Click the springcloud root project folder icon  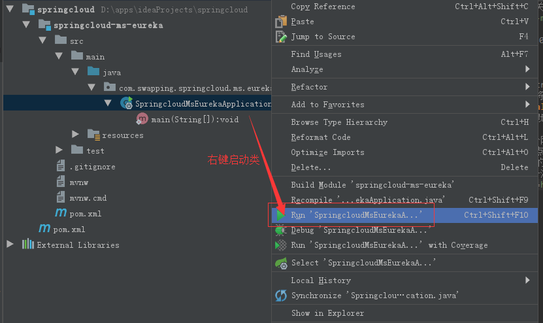click(x=28, y=9)
